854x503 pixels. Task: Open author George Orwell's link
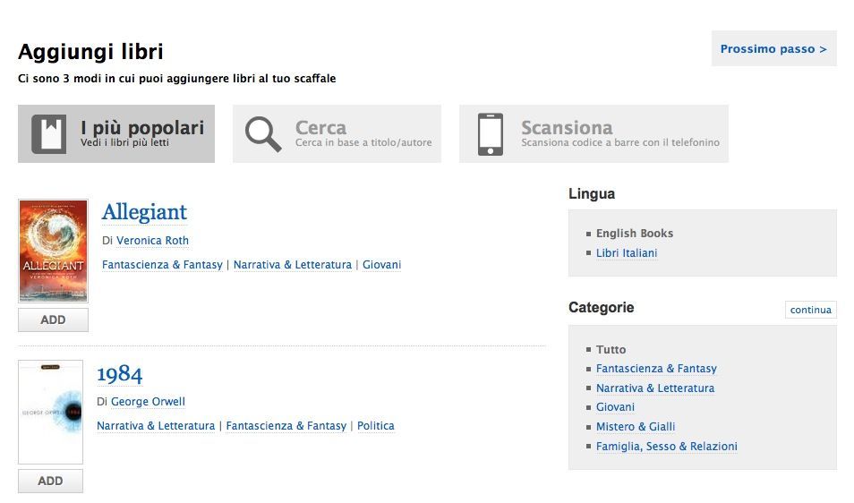[148, 402]
